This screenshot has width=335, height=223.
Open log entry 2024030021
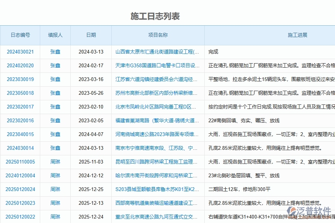(20, 52)
